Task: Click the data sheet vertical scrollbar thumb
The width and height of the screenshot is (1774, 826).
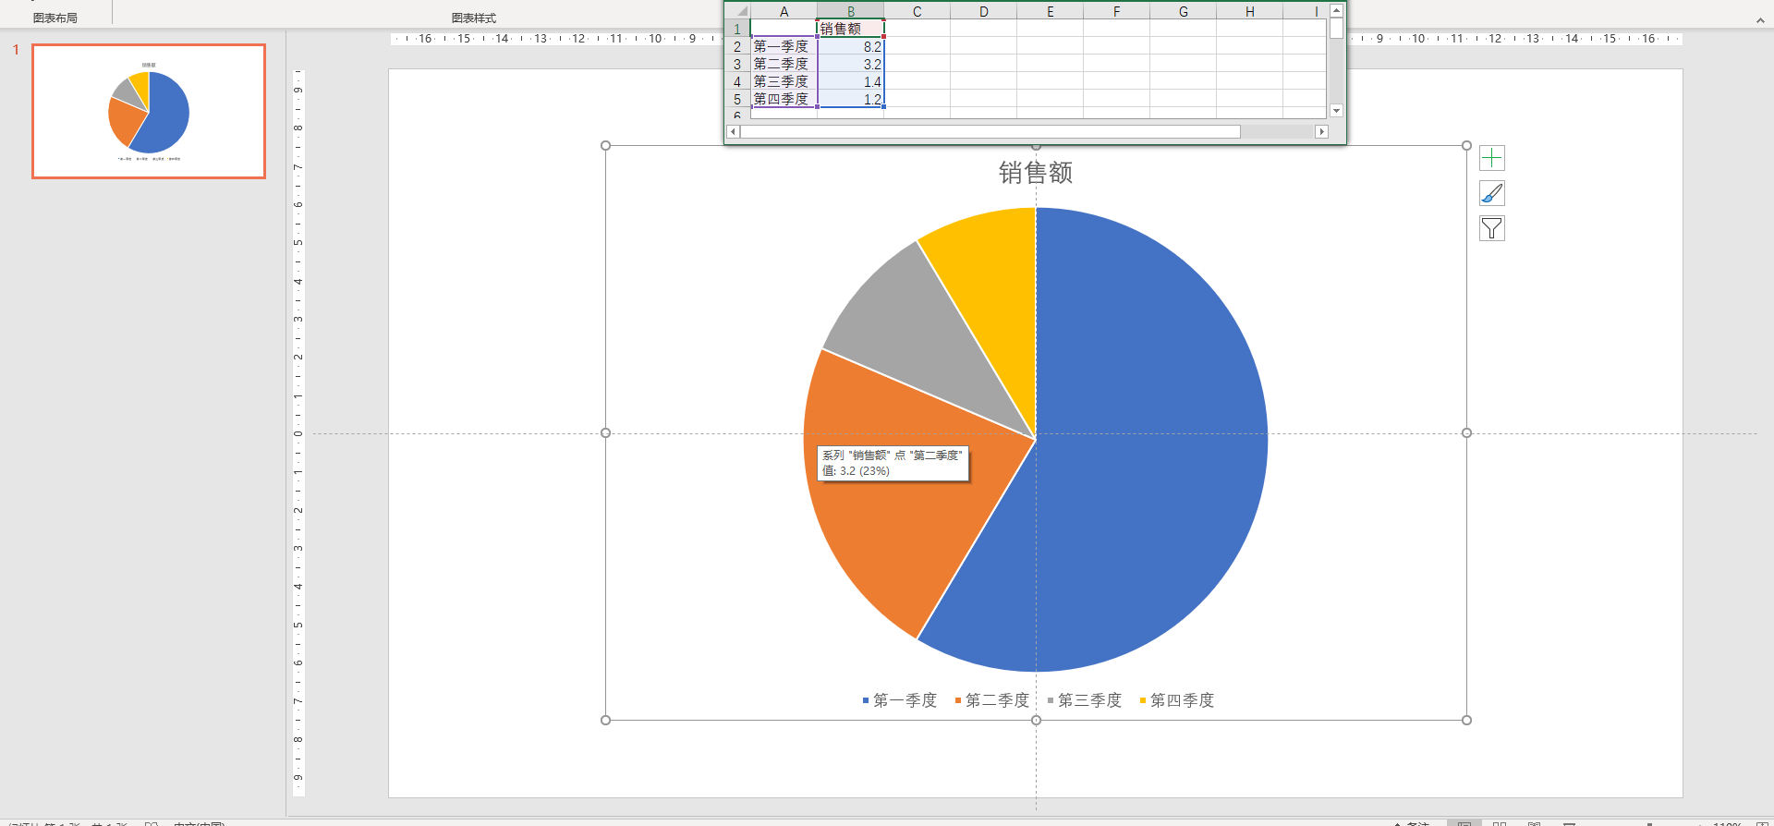Action: tap(1336, 28)
